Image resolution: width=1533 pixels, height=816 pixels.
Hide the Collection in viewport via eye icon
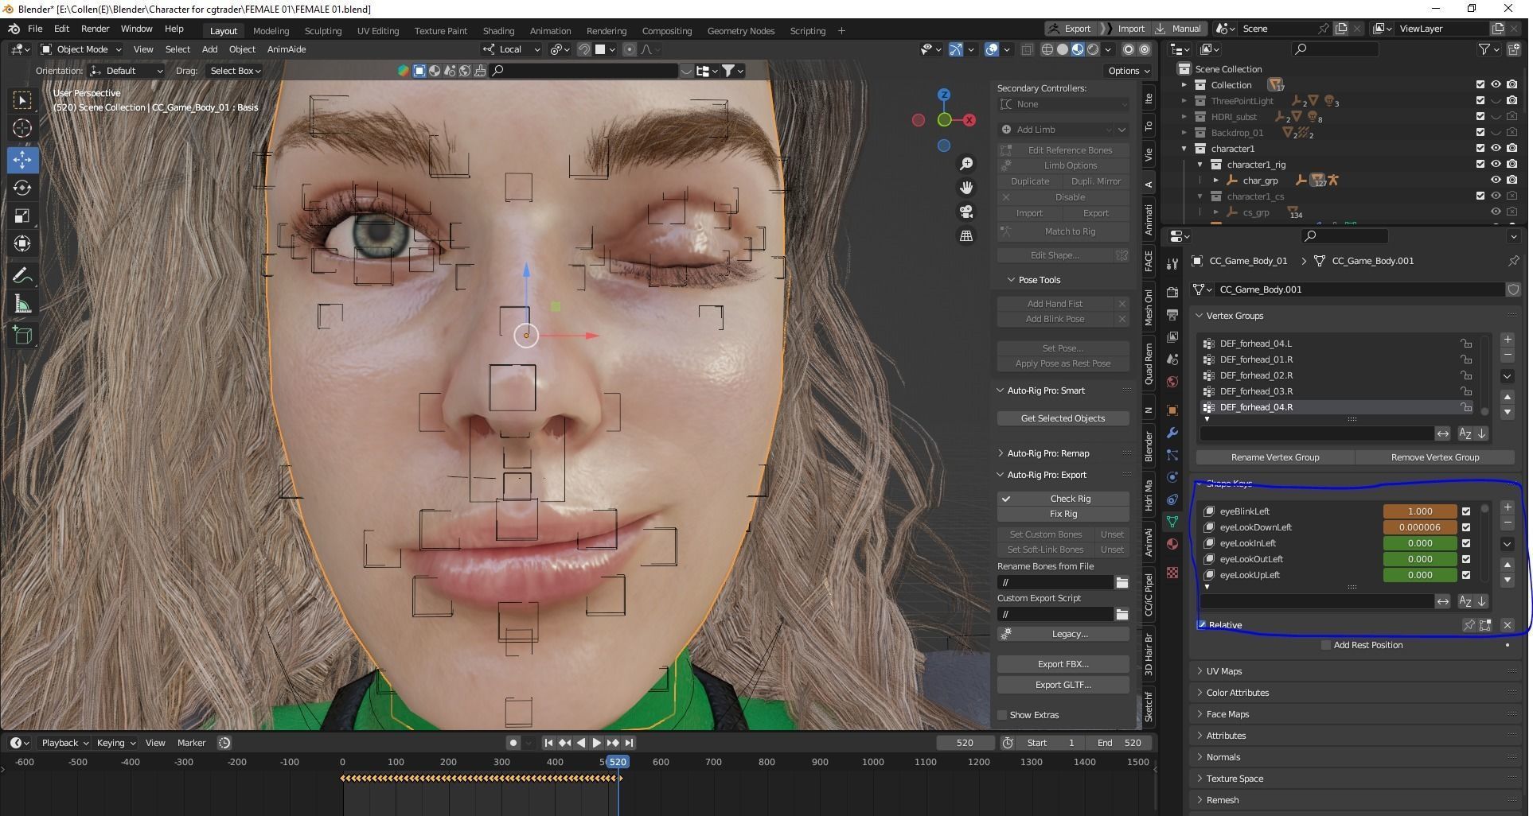(1496, 84)
